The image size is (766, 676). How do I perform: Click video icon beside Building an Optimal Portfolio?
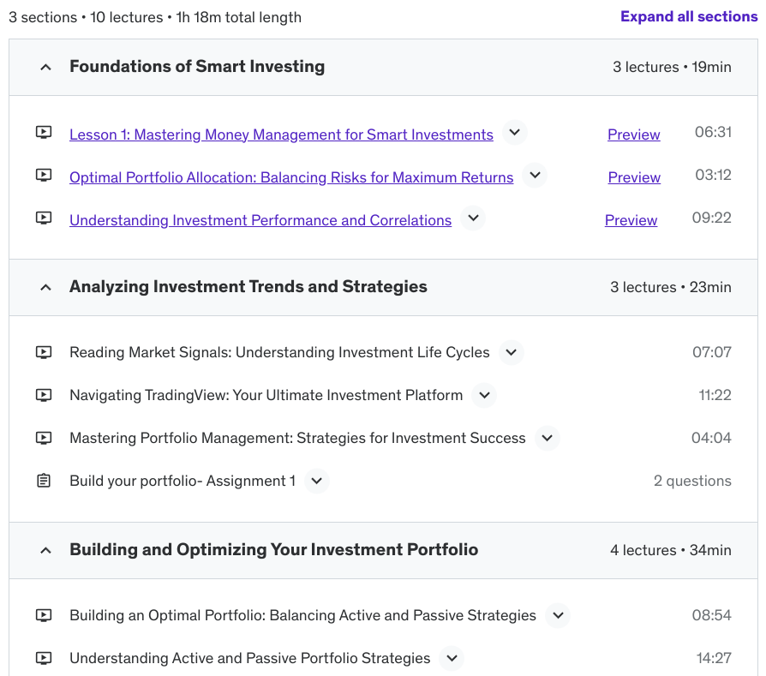point(44,615)
